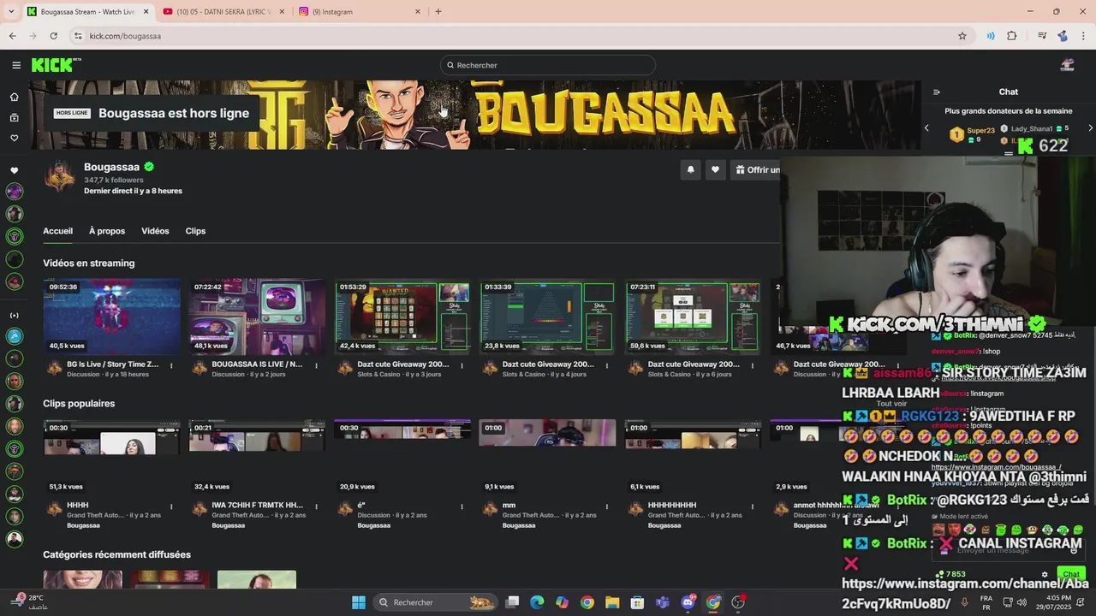Show previous top donors arrow
The width and height of the screenshot is (1096, 616).
(x=926, y=128)
